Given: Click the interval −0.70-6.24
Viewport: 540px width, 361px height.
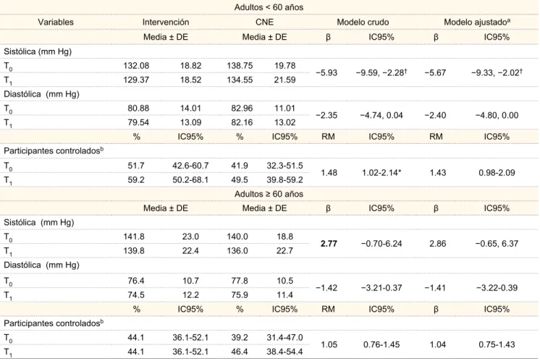Looking at the screenshot, I should point(381,244).
